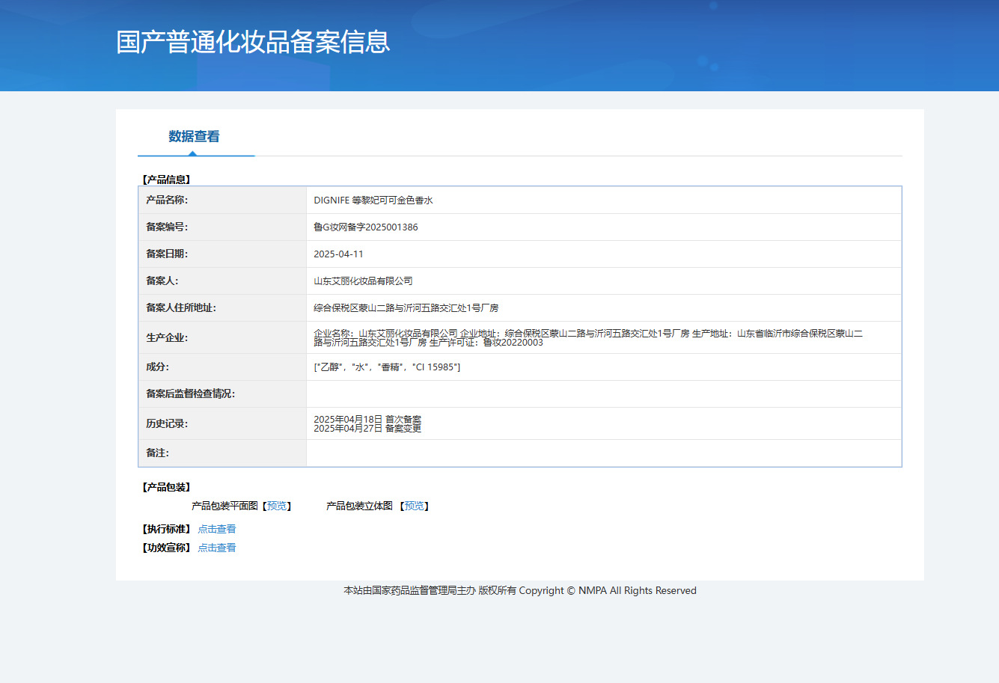Click the 历史记录 row label
999x683 pixels.
(x=167, y=424)
